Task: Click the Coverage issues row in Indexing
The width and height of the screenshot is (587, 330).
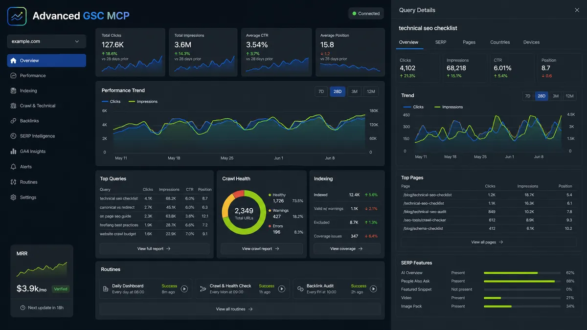Action: (x=346, y=236)
